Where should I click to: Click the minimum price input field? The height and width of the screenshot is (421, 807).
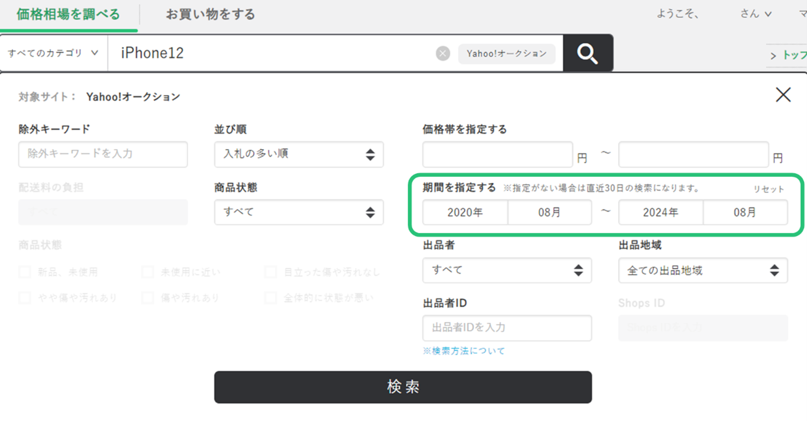498,154
